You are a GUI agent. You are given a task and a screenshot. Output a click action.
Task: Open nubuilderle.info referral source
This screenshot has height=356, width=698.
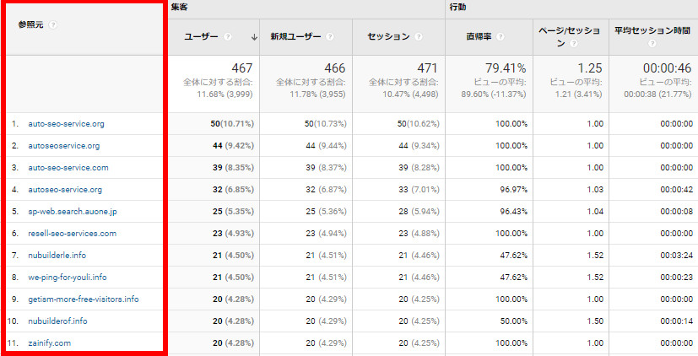57,255
